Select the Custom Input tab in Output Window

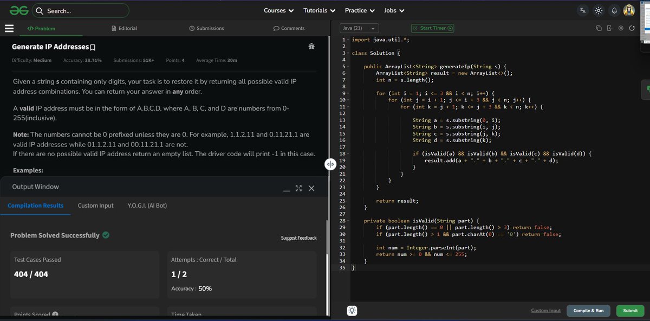(x=96, y=206)
